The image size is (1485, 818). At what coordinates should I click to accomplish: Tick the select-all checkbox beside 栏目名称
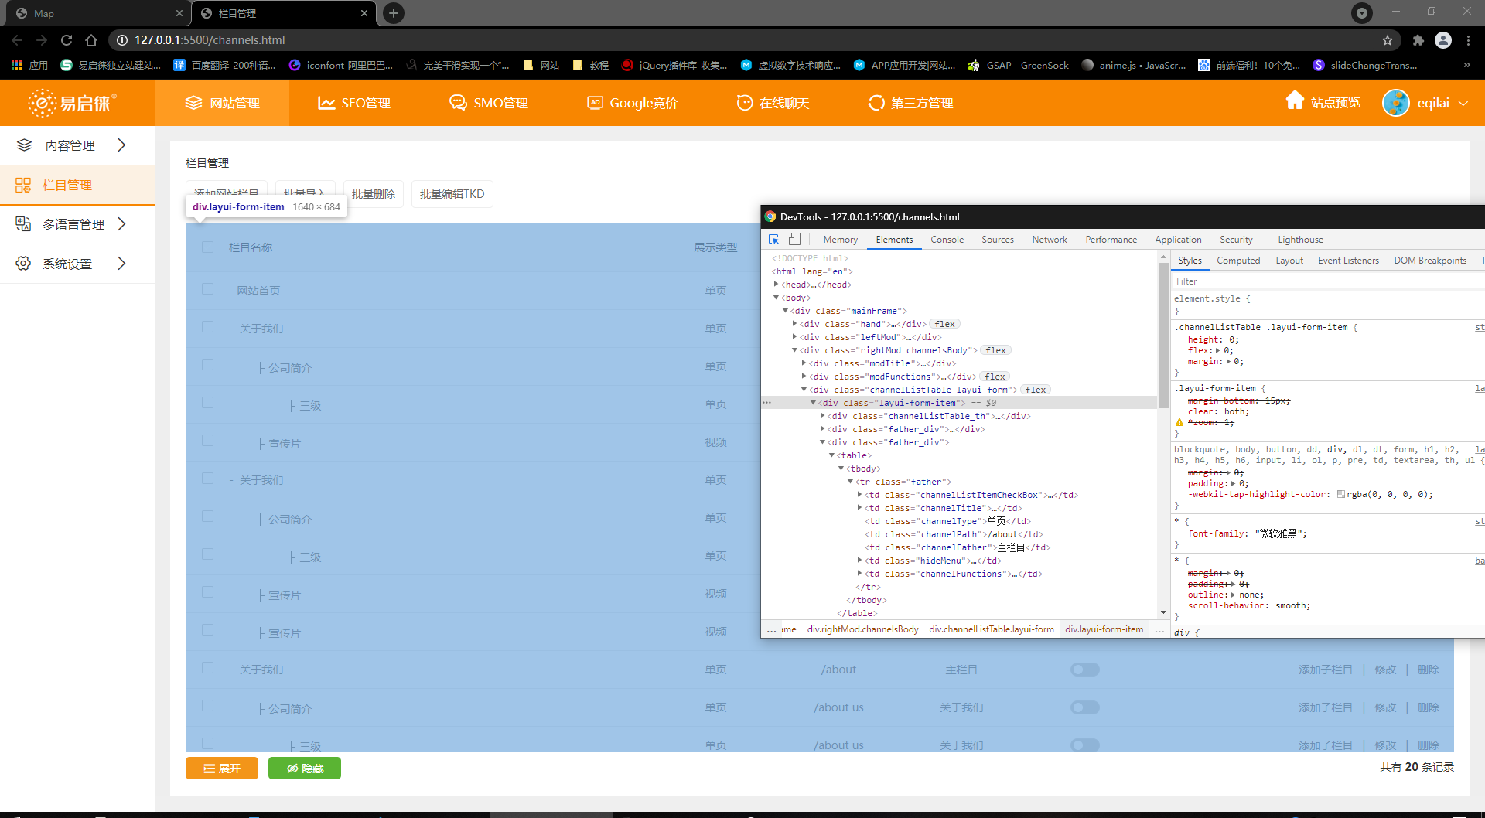[207, 247]
